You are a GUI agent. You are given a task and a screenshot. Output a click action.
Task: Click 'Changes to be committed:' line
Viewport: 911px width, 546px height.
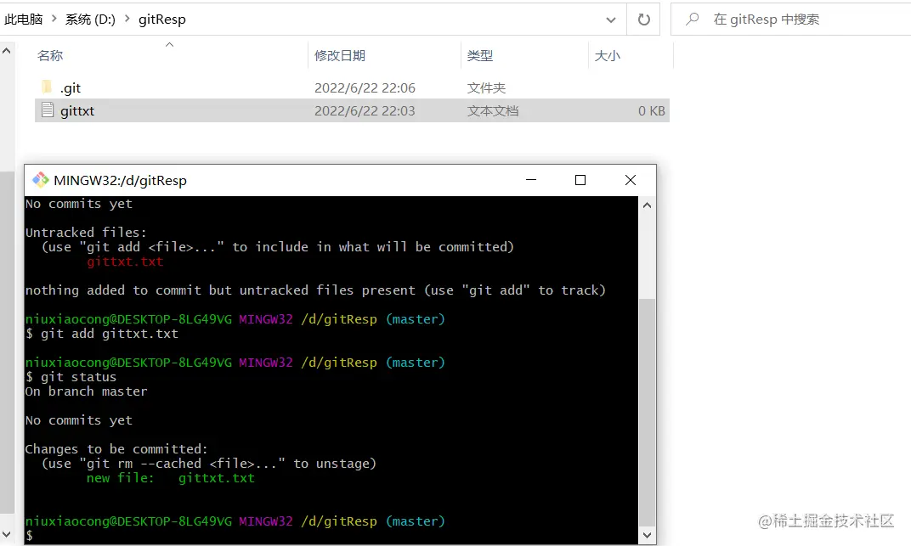[116, 449]
